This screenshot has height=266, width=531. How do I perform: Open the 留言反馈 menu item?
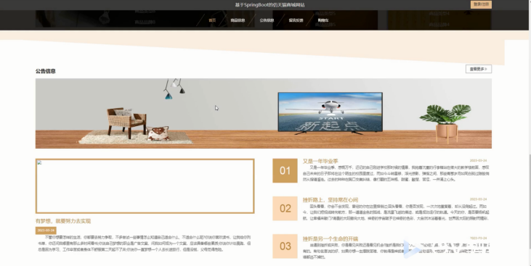(x=296, y=20)
